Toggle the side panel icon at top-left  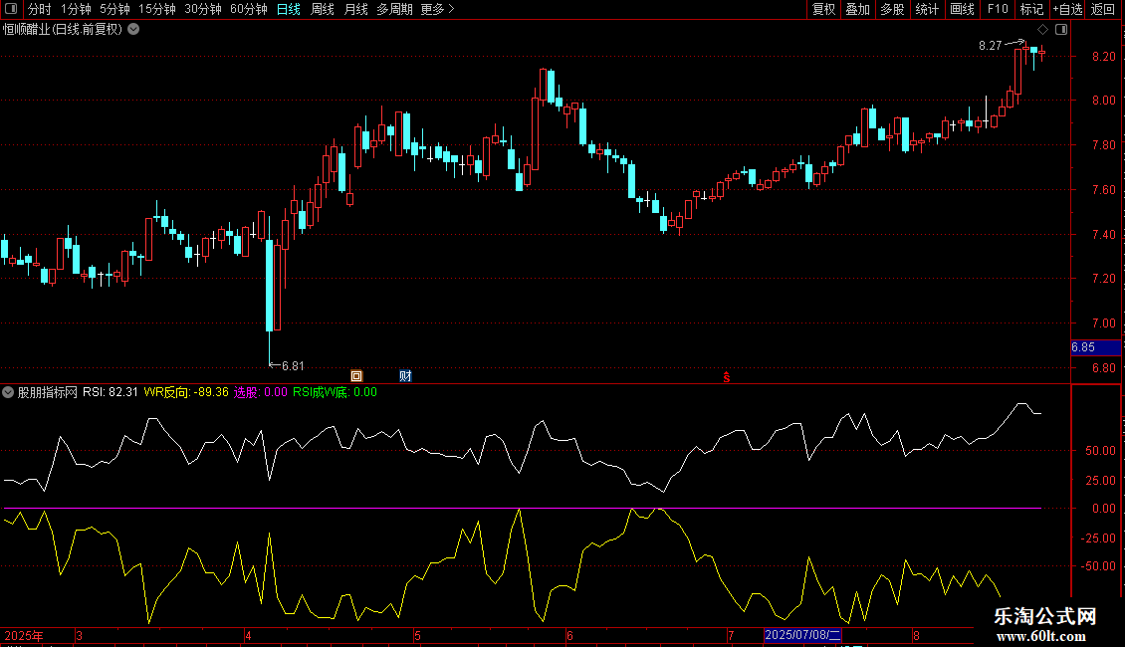11,9
